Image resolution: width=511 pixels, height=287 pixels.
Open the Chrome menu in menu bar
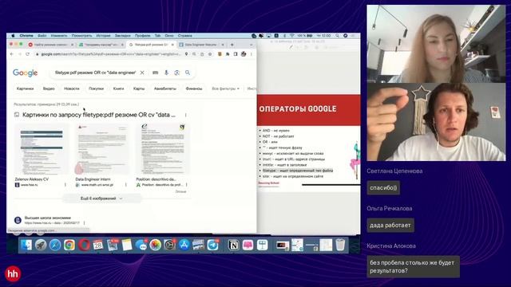point(26,35)
